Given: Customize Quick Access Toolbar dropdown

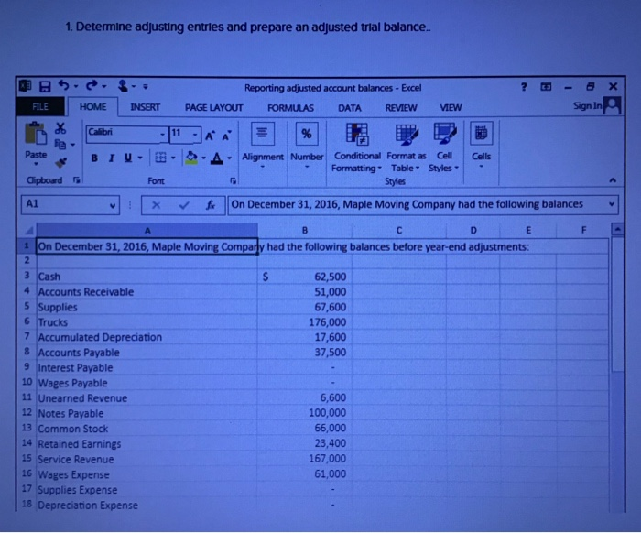Looking at the screenshot, I should 146,87.
